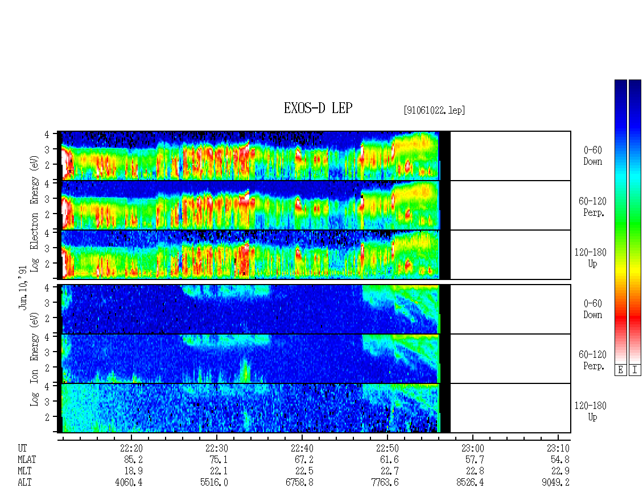Click the Log Electron Energy (eV) axis label
The height and width of the screenshot is (497, 643).
(x=34, y=214)
